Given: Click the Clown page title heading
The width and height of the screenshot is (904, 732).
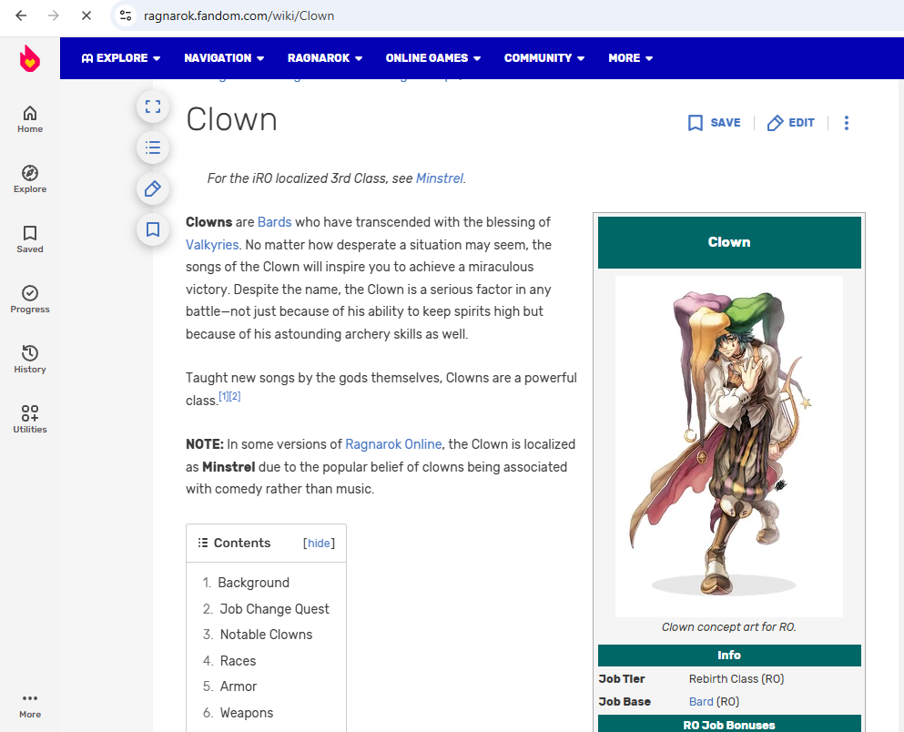Looking at the screenshot, I should point(232,119).
